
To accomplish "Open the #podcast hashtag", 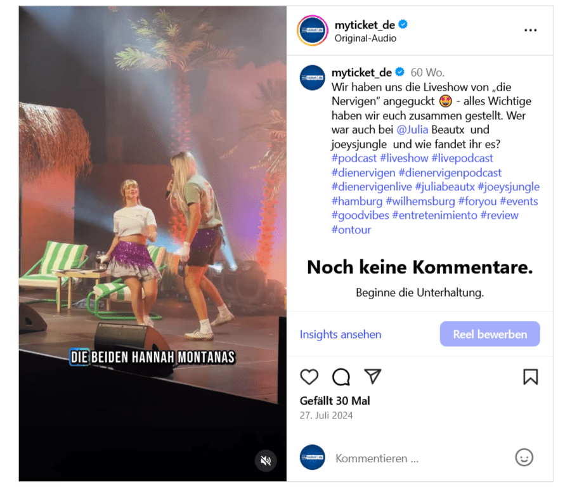I will tap(354, 159).
